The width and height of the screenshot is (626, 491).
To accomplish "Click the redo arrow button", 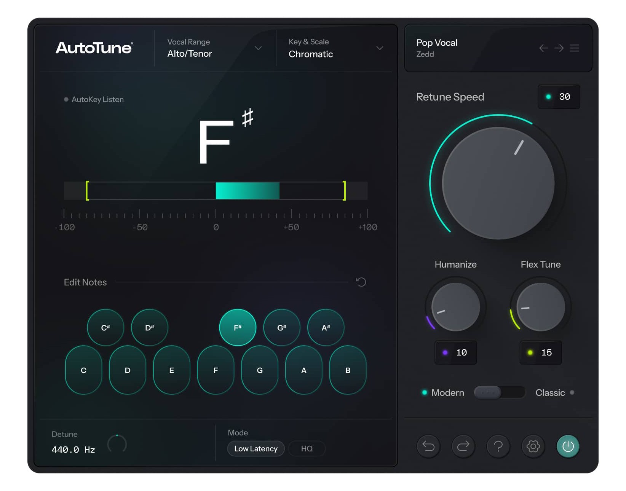I will point(463,446).
